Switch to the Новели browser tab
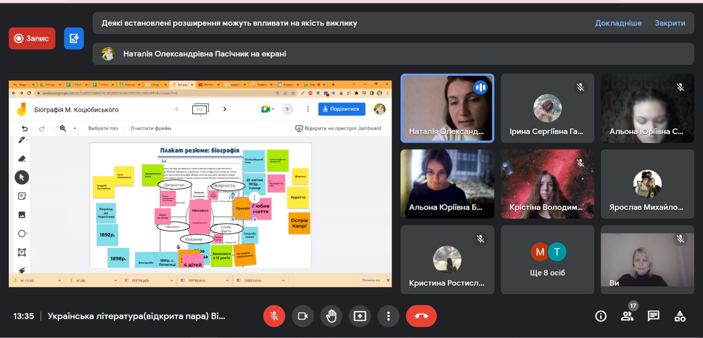 [x=262, y=85]
